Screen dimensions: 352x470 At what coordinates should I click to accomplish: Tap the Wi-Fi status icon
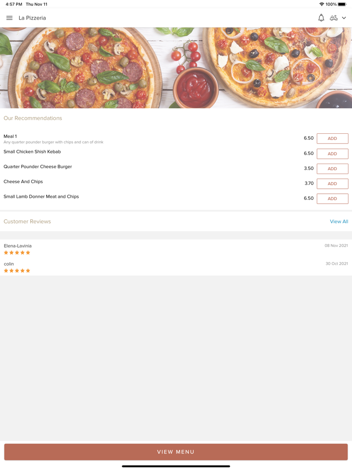pyautogui.click(x=321, y=5)
